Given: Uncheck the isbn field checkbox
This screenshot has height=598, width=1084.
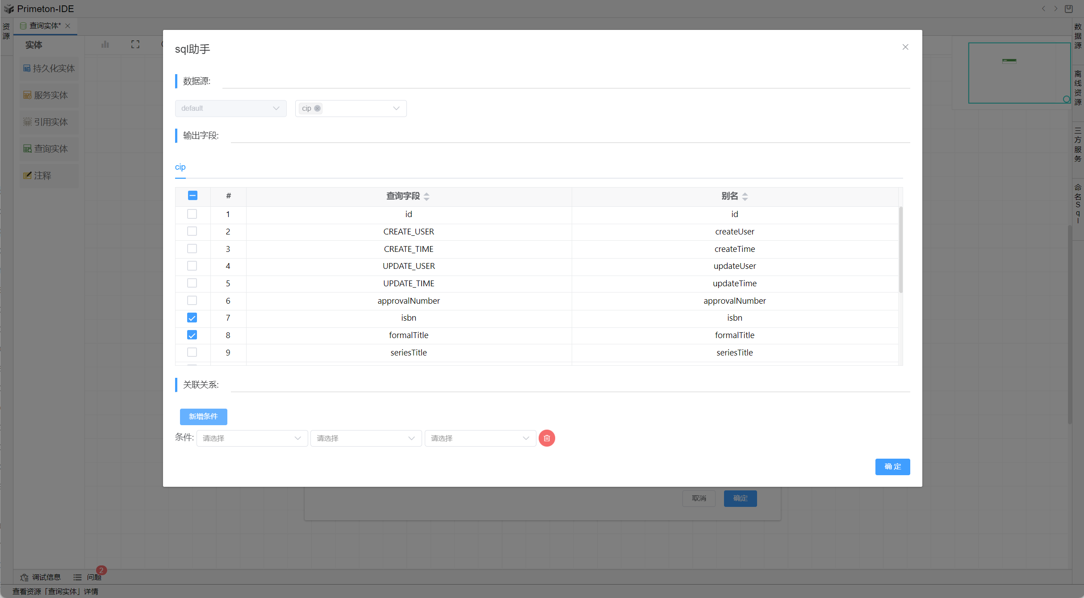Looking at the screenshot, I should pyautogui.click(x=192, y=318).
